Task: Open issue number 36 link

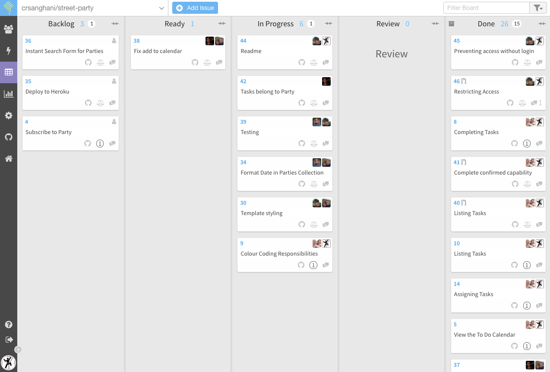Action: pos(28,41)
